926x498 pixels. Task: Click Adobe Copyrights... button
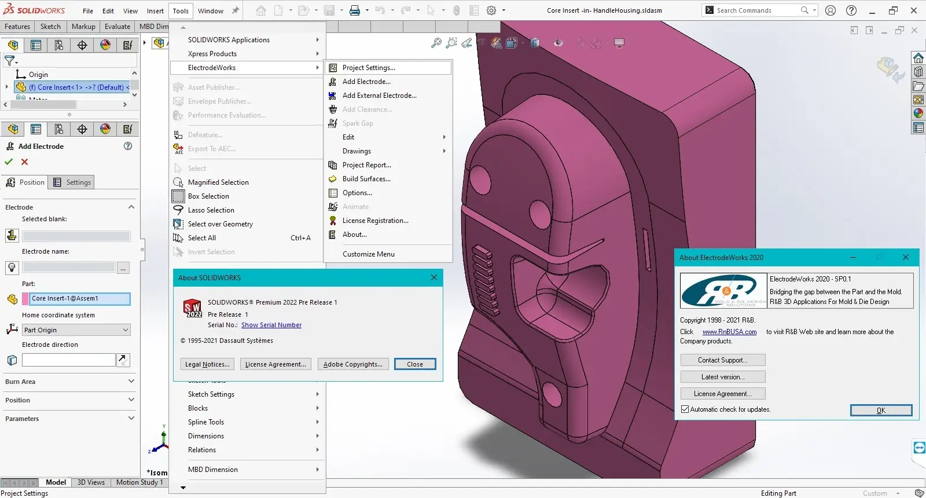(x=352, y=364)
